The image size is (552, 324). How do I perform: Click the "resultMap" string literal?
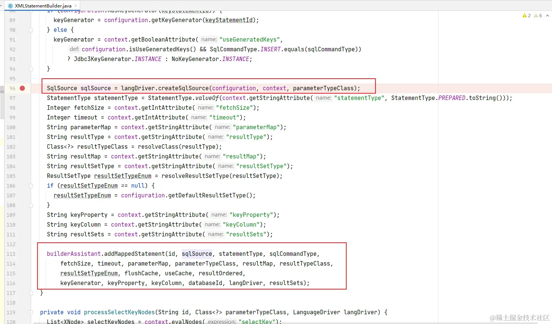point(241,157)
